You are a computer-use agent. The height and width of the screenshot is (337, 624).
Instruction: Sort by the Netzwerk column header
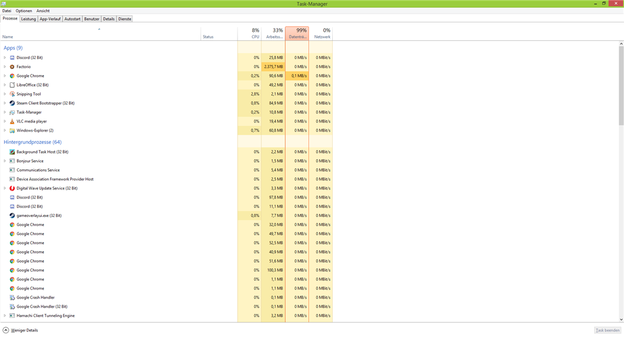tap(321, 34)
